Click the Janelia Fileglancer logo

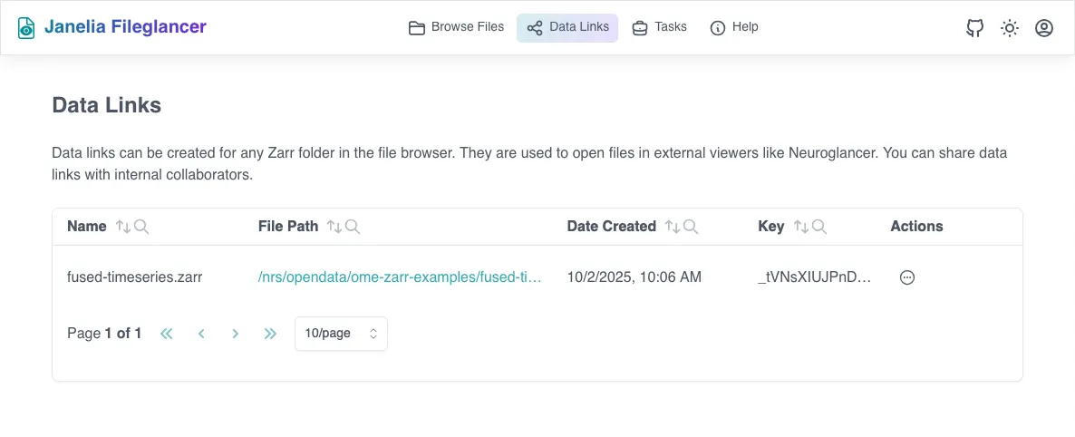[112, 27]
